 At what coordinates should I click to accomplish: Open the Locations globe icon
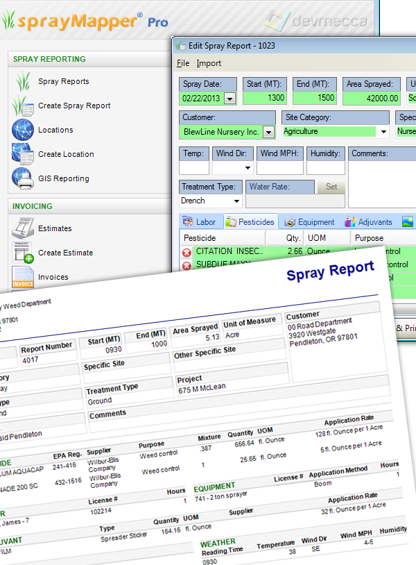pos(23,130)
